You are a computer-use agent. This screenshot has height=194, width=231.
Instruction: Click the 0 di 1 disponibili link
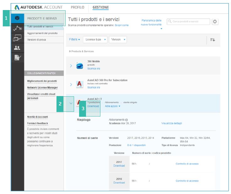(x=137, y=145)
